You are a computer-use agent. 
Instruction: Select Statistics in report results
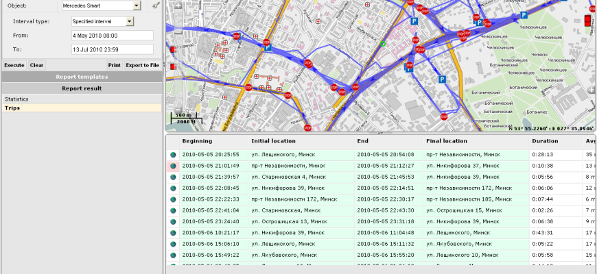coord(16,99)
